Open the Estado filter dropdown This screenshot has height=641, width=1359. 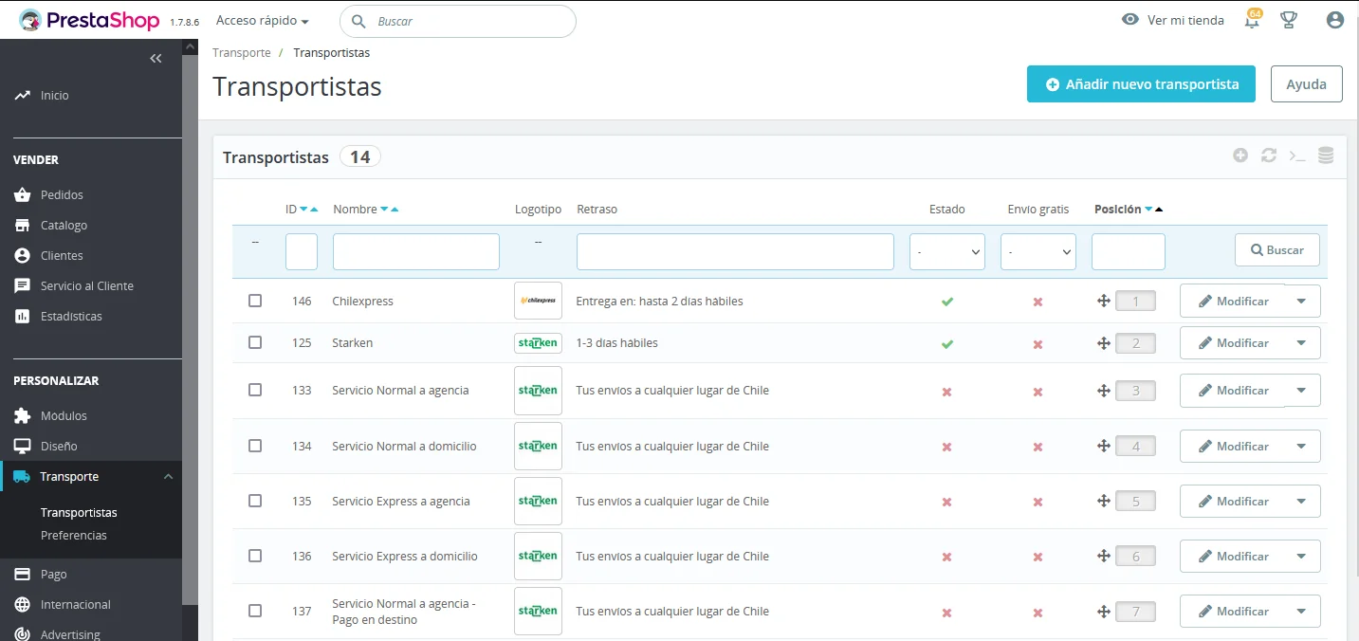[x=946, y=251]
